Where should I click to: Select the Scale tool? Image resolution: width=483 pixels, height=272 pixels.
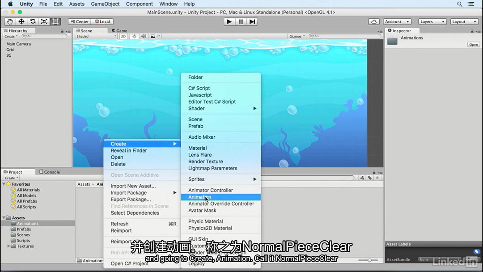(44, 21)
